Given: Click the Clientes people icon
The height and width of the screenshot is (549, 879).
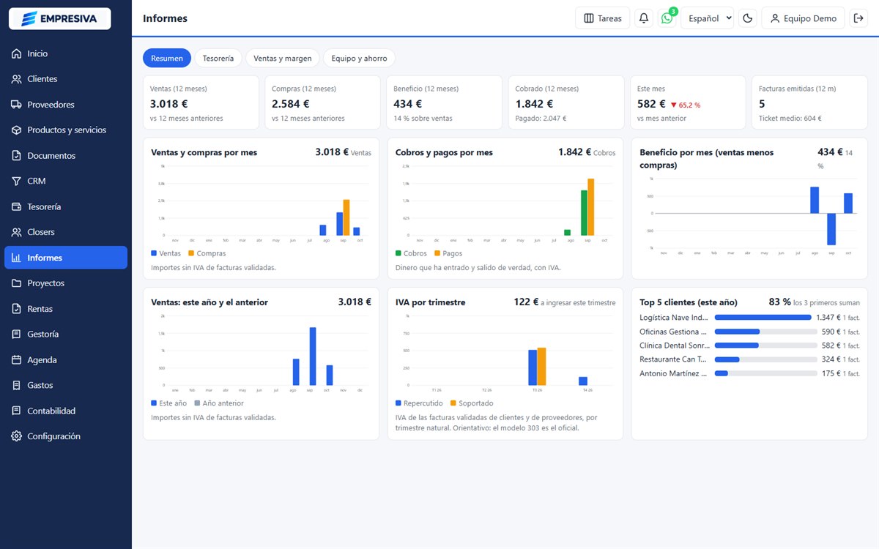Looking at the screenshot, I should coord(16,79).
